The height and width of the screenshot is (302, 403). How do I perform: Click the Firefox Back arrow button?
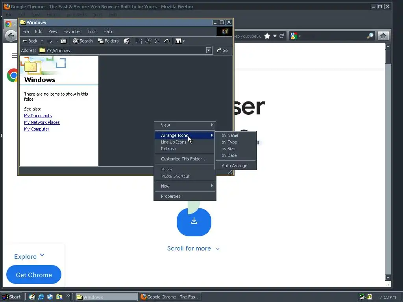[x=11, y=36]
